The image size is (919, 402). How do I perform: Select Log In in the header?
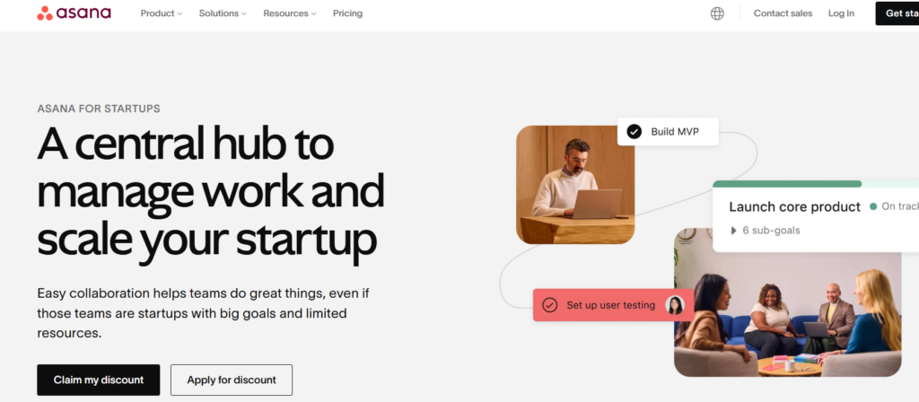(841, 13)
